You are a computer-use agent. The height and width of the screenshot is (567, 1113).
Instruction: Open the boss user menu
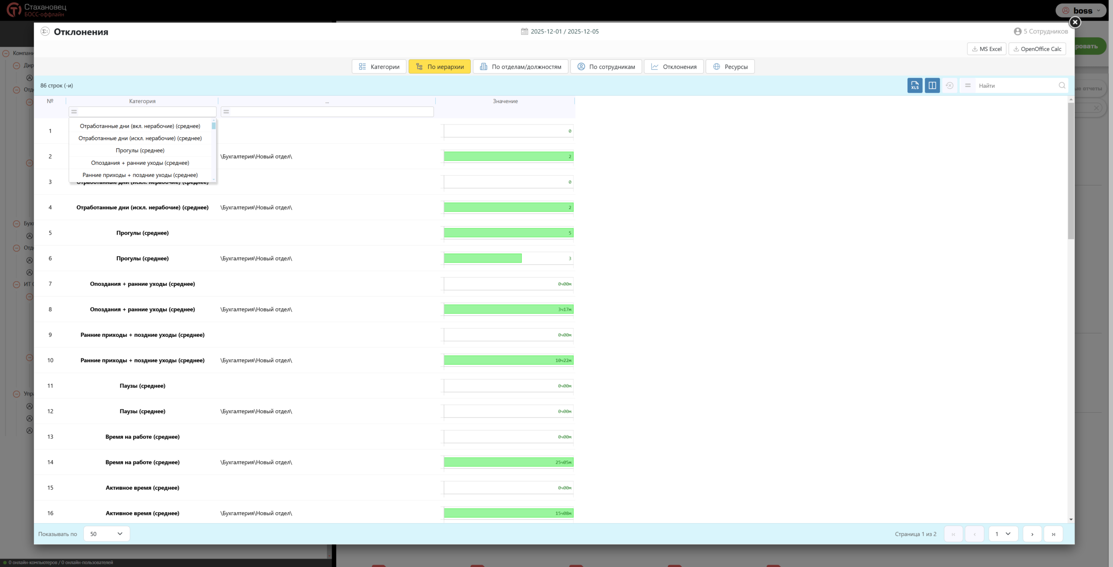[1081, 10]
